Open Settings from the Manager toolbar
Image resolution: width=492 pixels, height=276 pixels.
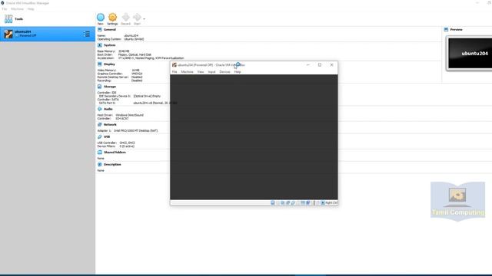tap(112, 18)
